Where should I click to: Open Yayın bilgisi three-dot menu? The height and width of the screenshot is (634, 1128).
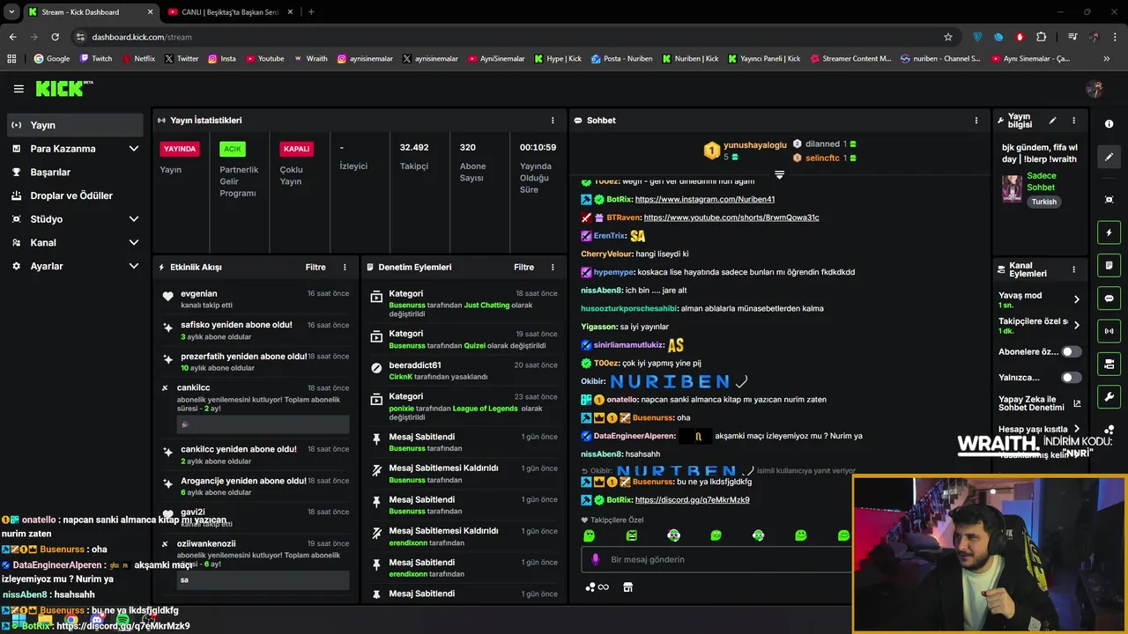pos(1073,121)
